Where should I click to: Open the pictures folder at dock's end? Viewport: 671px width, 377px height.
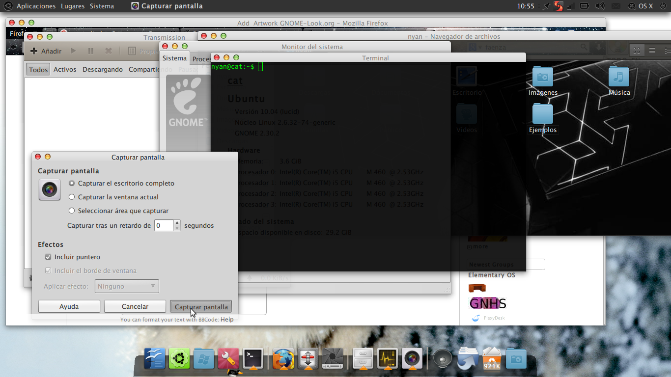[x=516, y=359]
